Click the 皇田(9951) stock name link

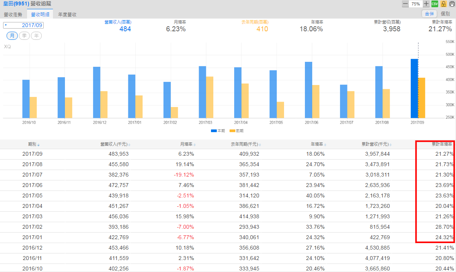(16, 4)
